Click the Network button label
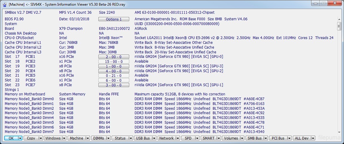344x144 pixels. pos(167,138)
